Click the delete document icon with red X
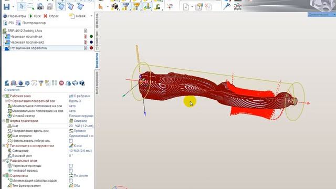Image resolution: width=336 pixels, height=189 pixels. click(x=208, y=7)
